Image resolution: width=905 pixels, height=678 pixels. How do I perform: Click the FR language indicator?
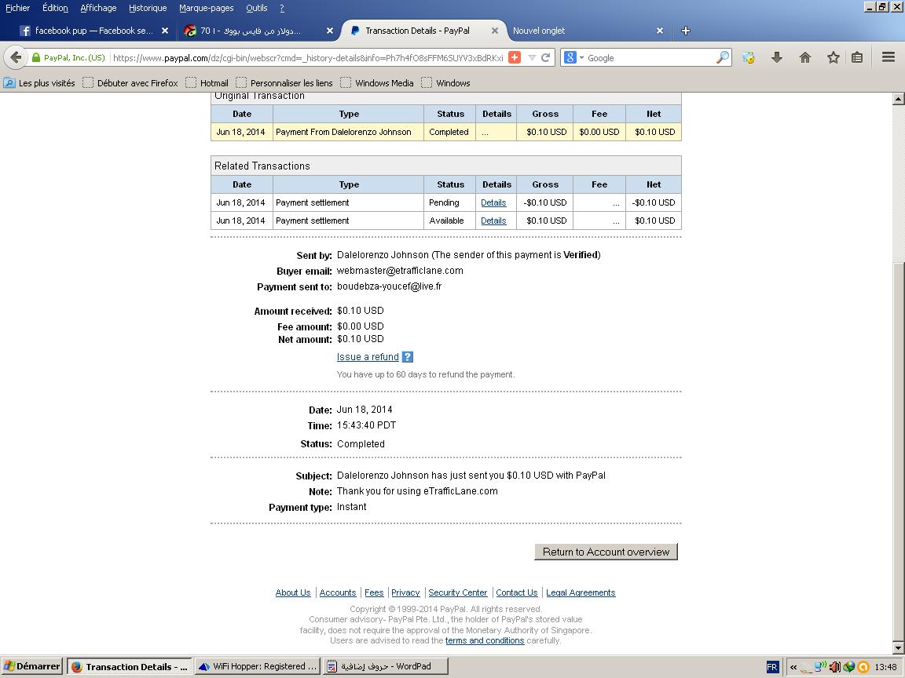tap(772, 667)
